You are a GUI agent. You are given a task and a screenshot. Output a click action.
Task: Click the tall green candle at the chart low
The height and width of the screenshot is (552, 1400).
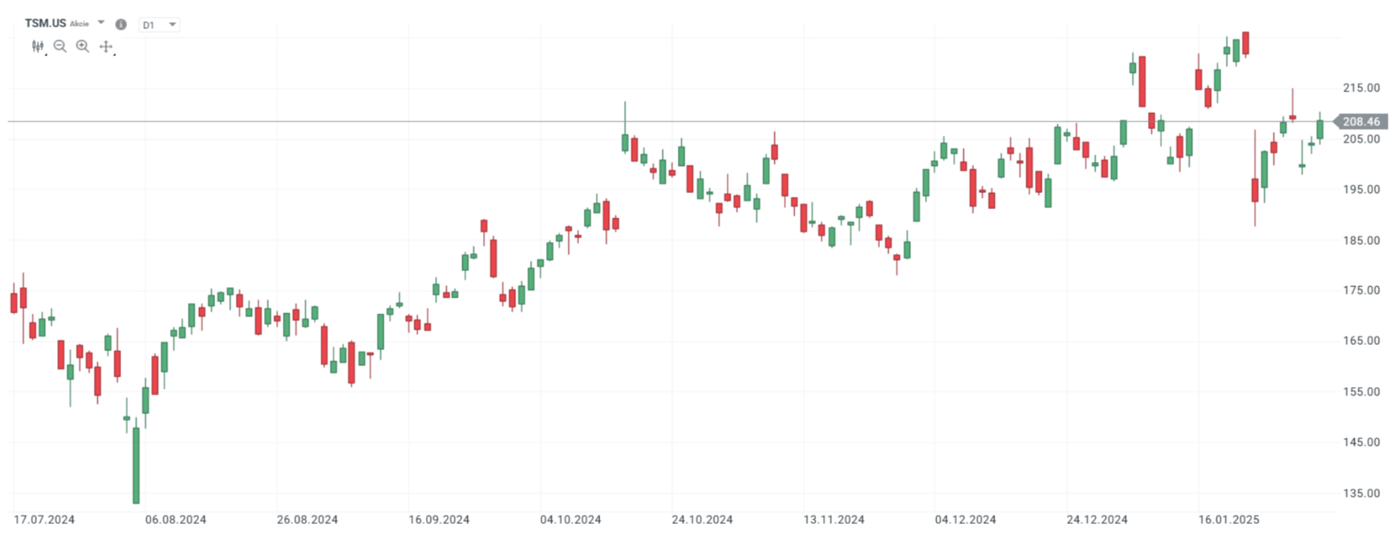point(136,465)
